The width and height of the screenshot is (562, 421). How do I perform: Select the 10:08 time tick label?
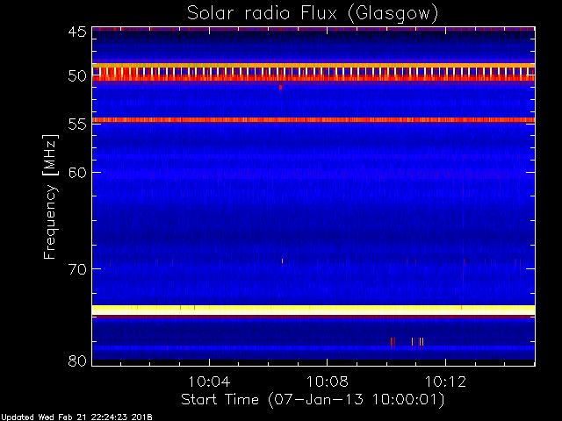tap(327, 382)
